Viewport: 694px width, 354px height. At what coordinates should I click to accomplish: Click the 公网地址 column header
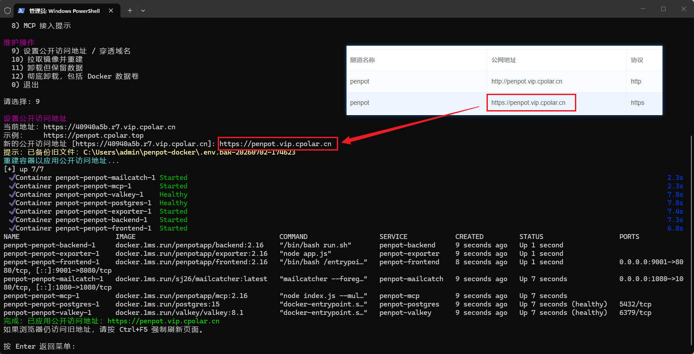pos(504,60)
